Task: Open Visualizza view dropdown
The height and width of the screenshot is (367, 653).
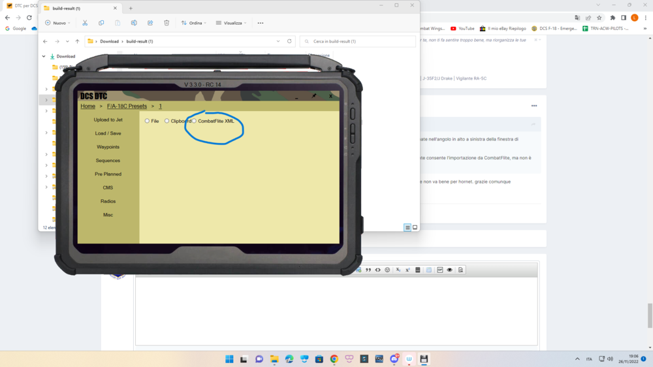Action: [231, 23]
